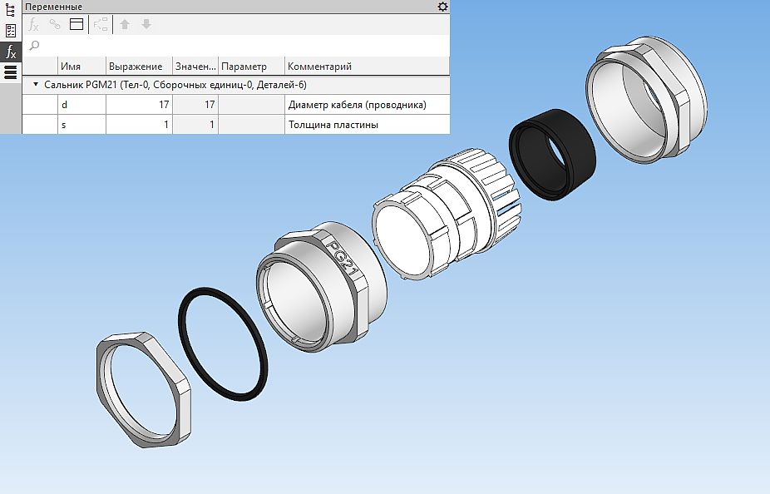
Task: Click the Выражение column header
Action: click(138, 67)
